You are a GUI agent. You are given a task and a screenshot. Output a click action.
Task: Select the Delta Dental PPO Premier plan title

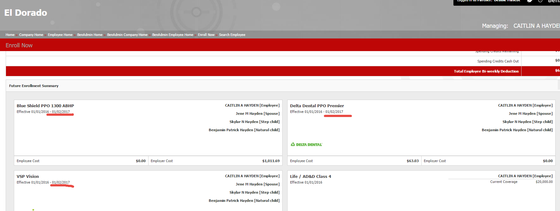[x=317, y=106]
